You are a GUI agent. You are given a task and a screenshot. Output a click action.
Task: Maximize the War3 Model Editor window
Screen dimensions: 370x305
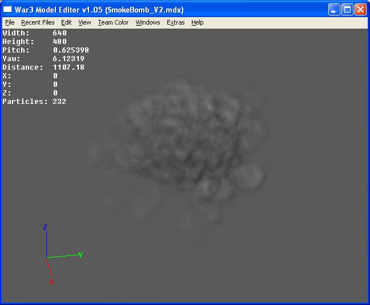pyautogui.click(x=347, y=10)
